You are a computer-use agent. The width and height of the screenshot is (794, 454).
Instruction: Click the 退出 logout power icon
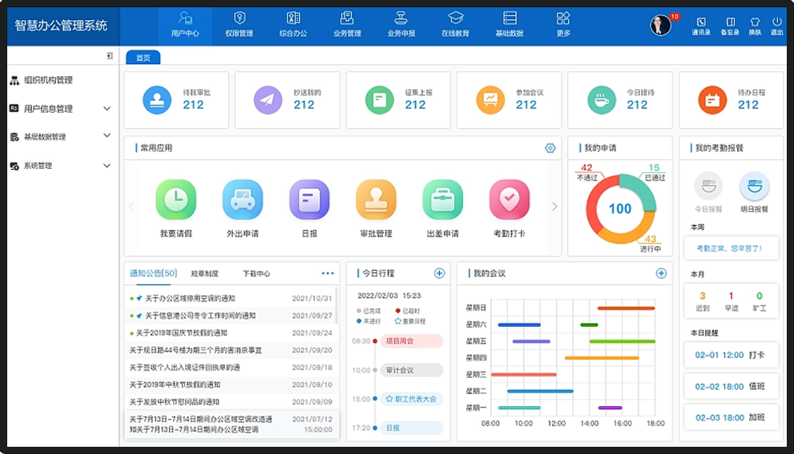(776, 26)
